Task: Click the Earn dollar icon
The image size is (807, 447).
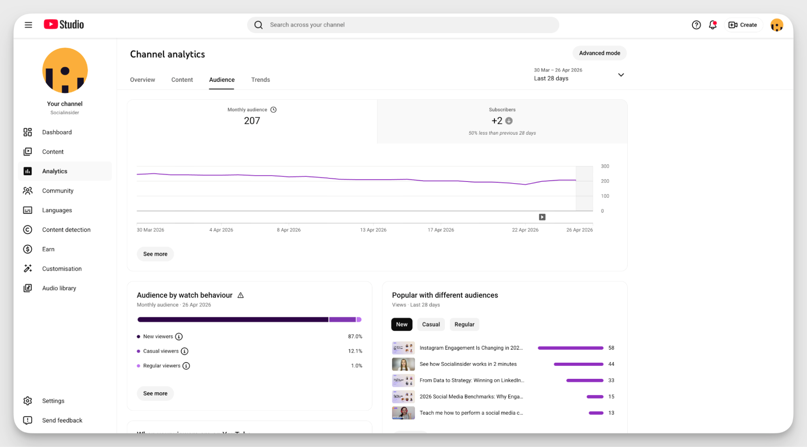Action: [x=27, y=249]
